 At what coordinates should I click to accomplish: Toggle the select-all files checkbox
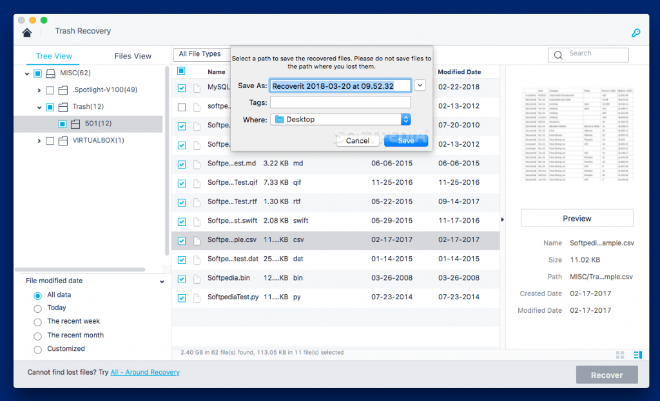(x=181, y=71)
